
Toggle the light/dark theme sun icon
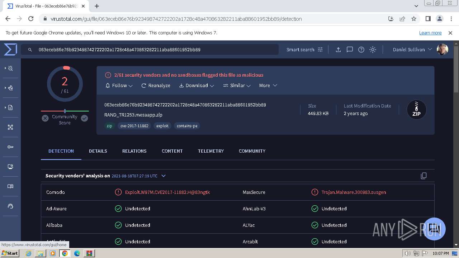click(x=373, y=50)
